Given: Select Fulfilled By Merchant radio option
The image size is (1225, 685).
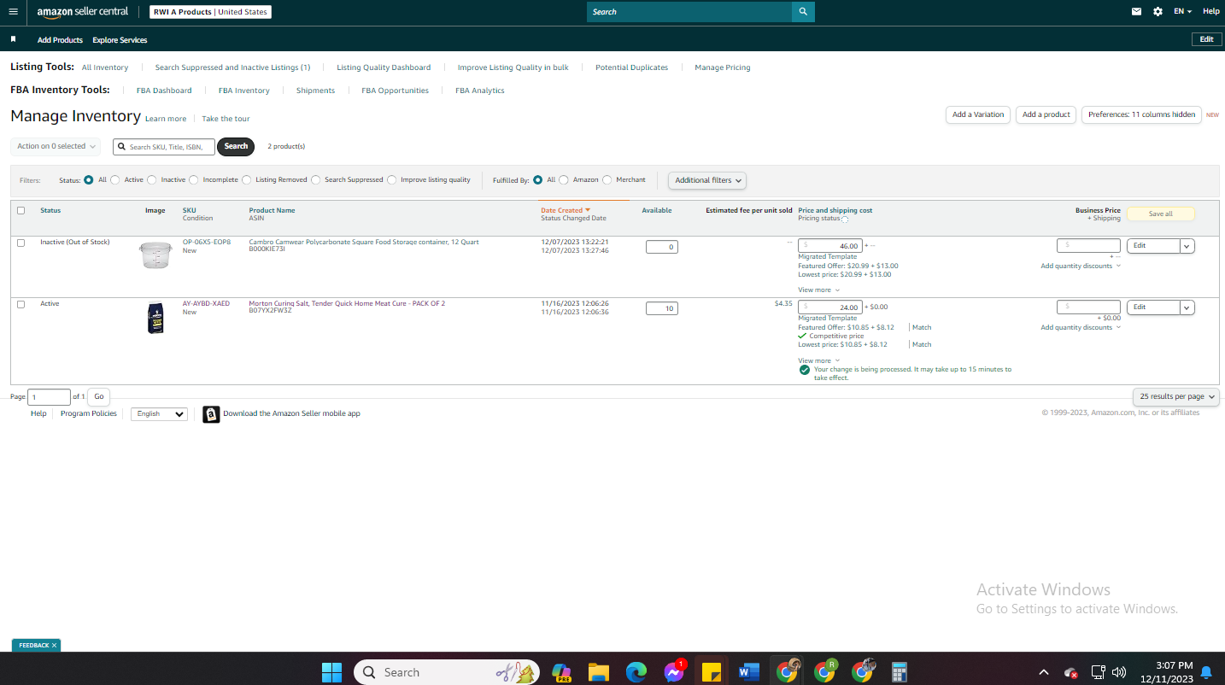Looking at the screenshot, I should (607, 180).
